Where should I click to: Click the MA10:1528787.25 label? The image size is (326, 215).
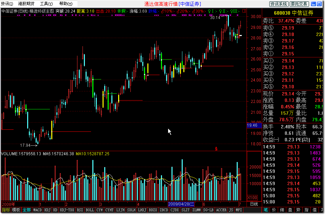(x=92, y=154)
